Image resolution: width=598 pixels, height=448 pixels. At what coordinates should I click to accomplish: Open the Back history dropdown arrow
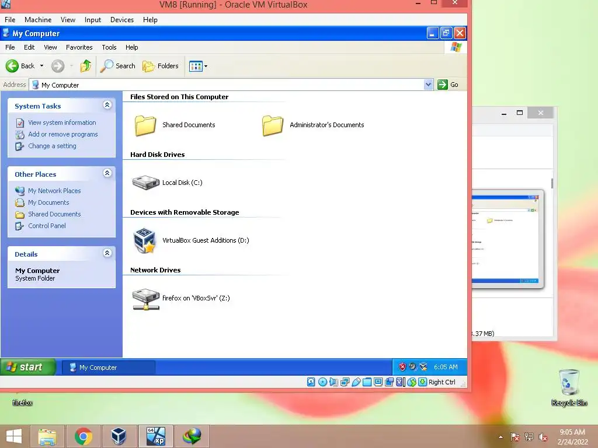(x=41, y=66)
